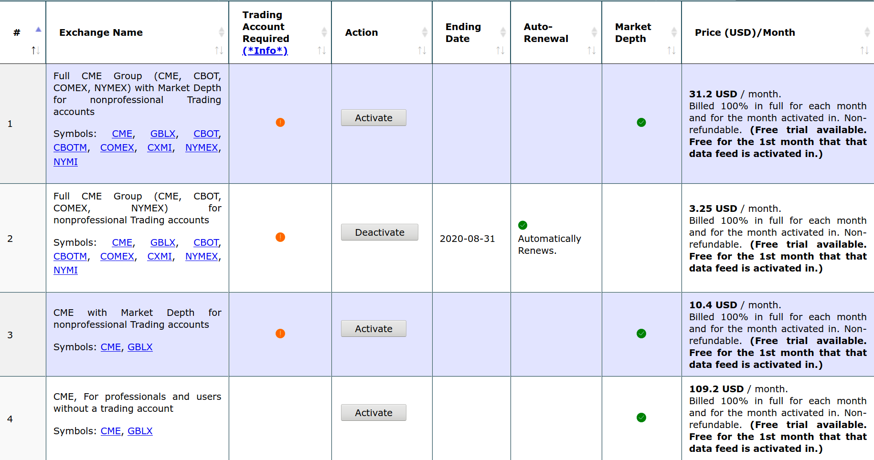
Task: Open CBOT symbol link in row 2
Action: 206,243
